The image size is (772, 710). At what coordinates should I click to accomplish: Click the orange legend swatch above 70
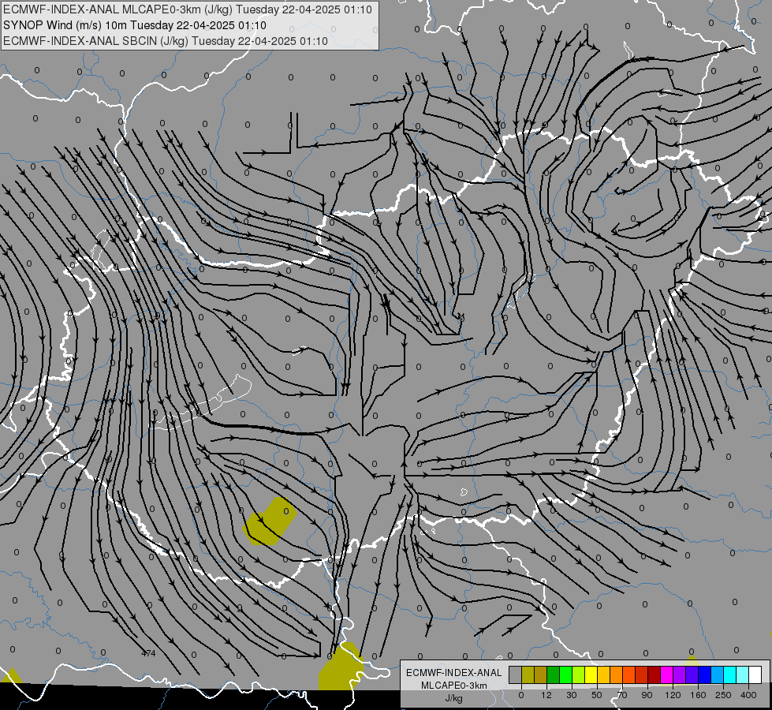[616, 674]
